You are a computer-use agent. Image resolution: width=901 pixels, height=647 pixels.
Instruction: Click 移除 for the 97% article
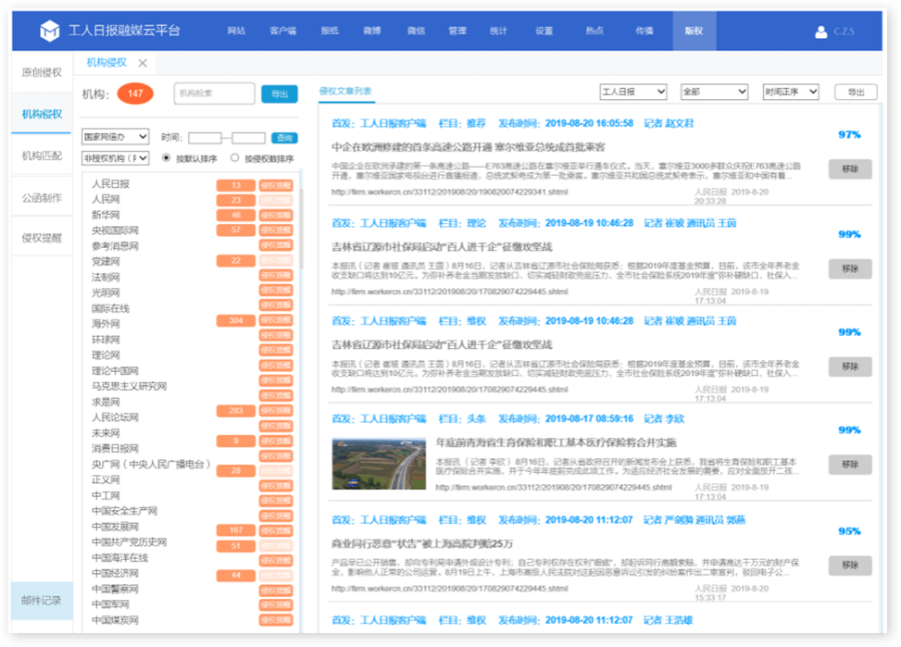point(850,169)
